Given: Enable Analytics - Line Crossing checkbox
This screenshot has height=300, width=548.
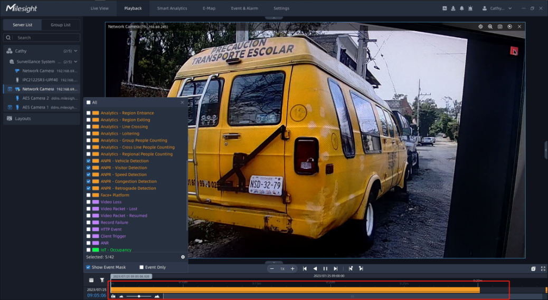Looking at the screenshot, I should pyautogui.click(x=88, y=127).
